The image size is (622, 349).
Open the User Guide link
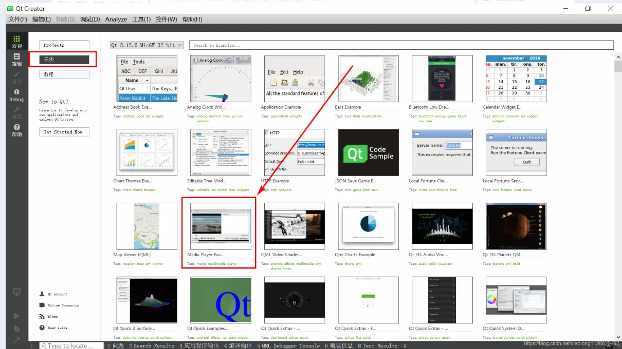[x=58, y=327]
